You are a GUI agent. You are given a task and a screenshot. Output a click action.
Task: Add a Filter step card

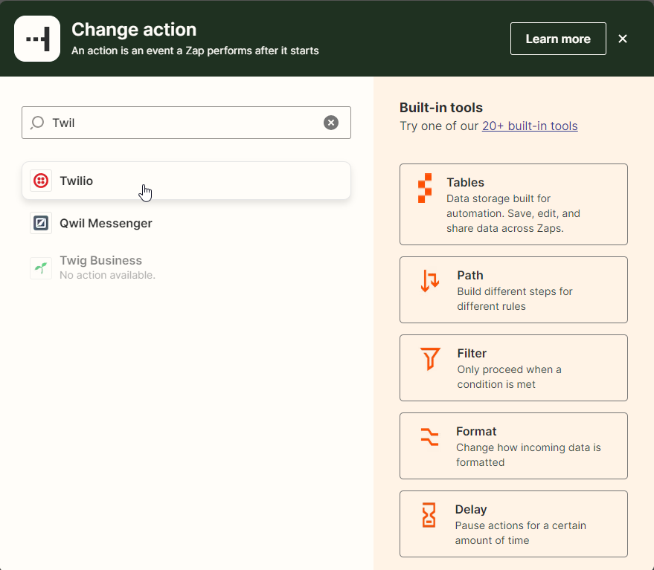coord(513,368)
